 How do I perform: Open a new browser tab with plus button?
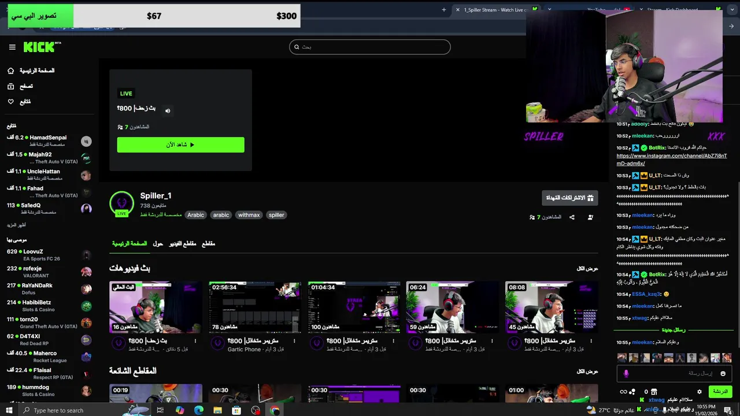(x=444, y=9)
